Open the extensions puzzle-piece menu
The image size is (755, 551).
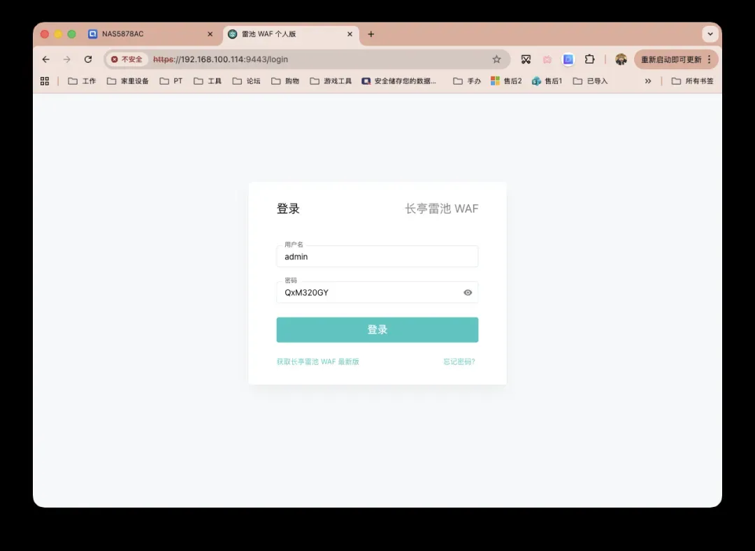(x=589, y=59)
